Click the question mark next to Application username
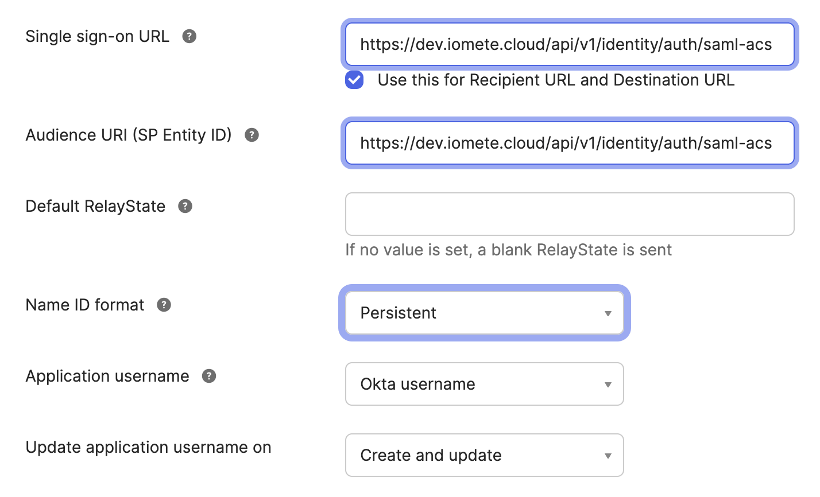This screenshot has height=497, width=820. [x=209, y=376]
